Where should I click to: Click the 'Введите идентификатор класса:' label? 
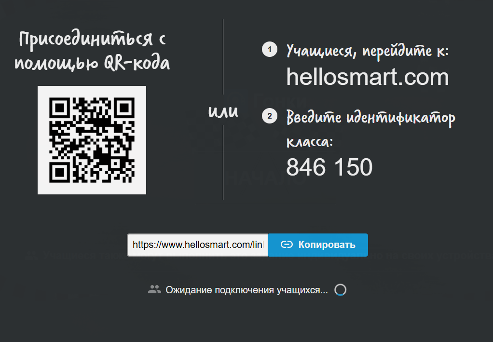(370, 128)
